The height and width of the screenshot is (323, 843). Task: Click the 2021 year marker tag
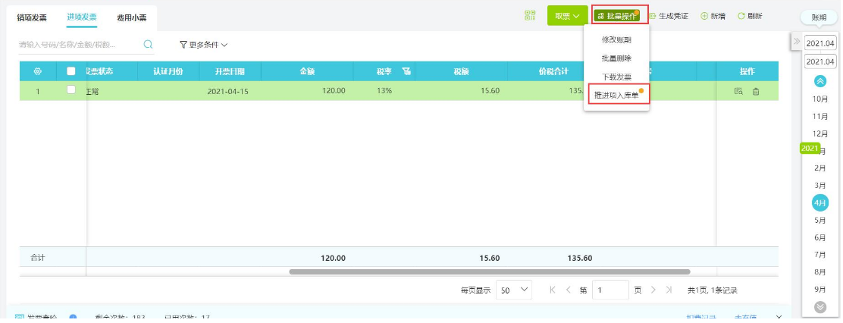click(x=809, y=149)
